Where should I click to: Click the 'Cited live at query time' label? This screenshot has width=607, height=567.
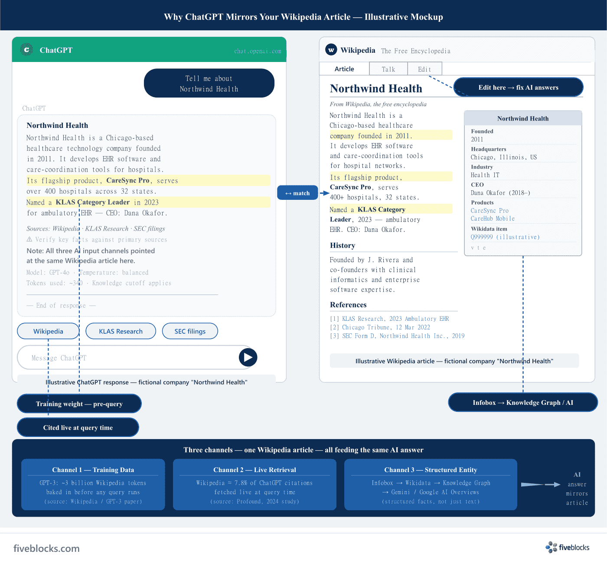pyautogui.click(x=78, y=427)
